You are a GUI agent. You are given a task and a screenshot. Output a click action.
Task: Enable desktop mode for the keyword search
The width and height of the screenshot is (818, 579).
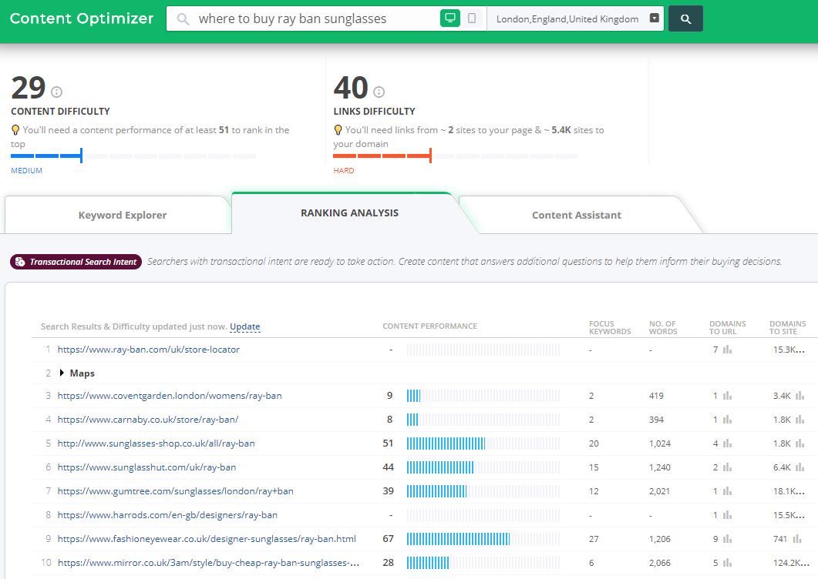[449, 17]
